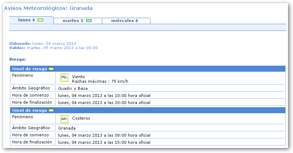
Task: Click the Rachas máximas 75 km/h text
Action: (100, 81)
